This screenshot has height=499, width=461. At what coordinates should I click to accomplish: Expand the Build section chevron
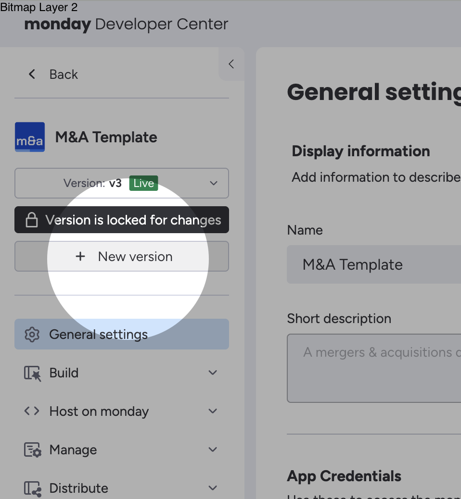[213, 373]
